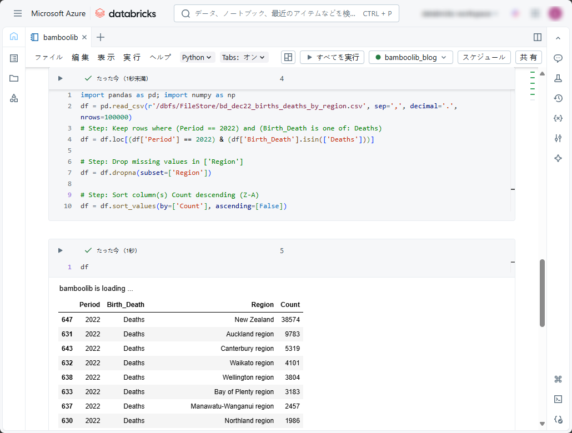The width and height of the screenshot is (572, 433).
Task: Toggle the side-by-side panel layout
Action: 537,37
